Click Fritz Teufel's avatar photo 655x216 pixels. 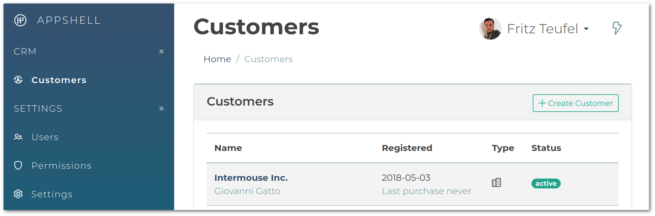pyautogui.click(x=490, y=29)
